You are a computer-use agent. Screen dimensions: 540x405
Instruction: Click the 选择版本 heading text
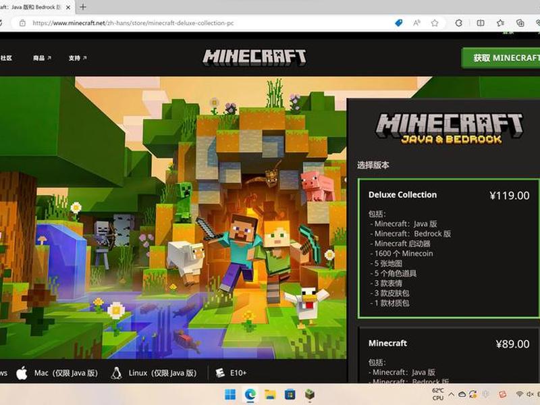click(x=373, y=165)
